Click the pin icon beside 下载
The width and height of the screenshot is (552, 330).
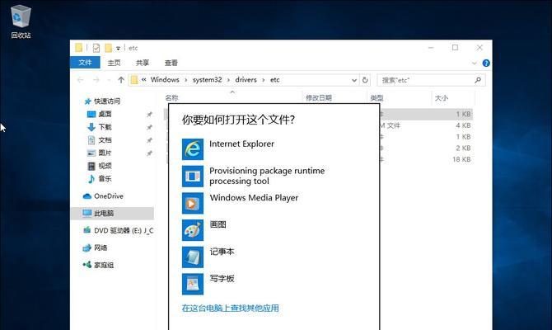point(149,127)
